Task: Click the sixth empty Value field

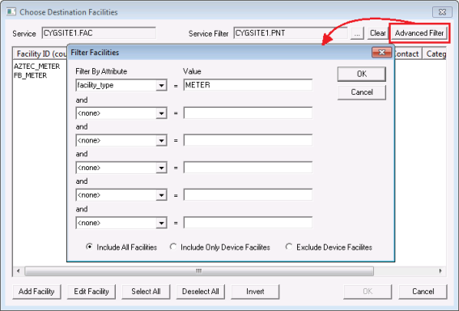Action: point(248,223)
